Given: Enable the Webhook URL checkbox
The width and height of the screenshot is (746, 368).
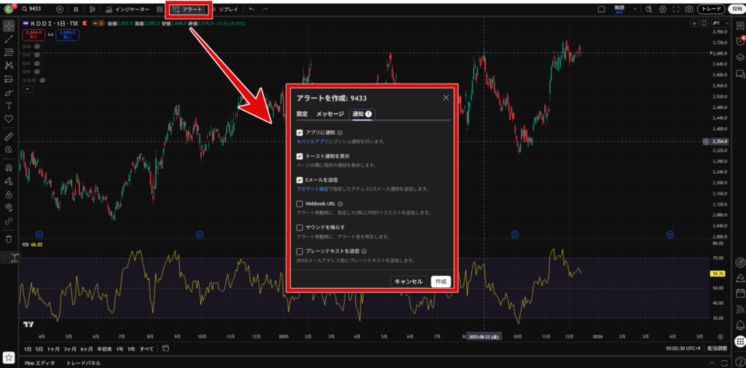Looking at the screenshot, I should tap(300, 204).
